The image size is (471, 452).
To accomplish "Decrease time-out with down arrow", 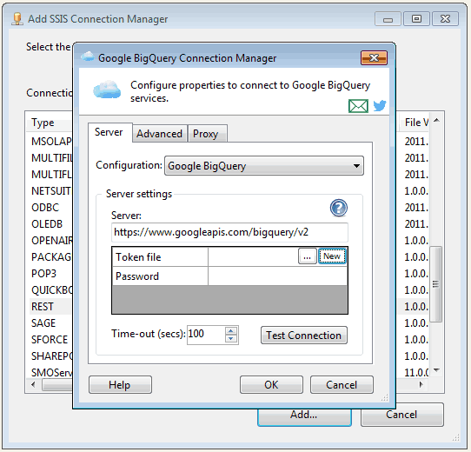I will tap(230, 339).
